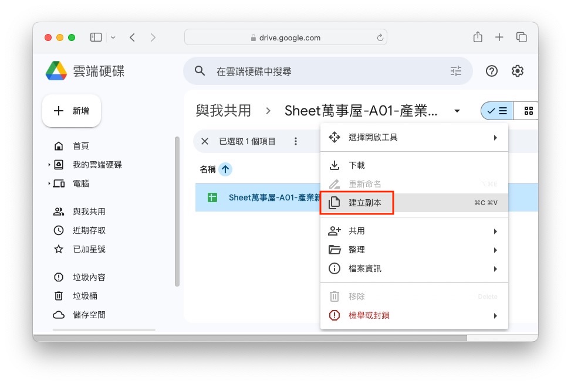
Task: Go to 與我共用 breadcrumb link
Action: coord(223,111)
